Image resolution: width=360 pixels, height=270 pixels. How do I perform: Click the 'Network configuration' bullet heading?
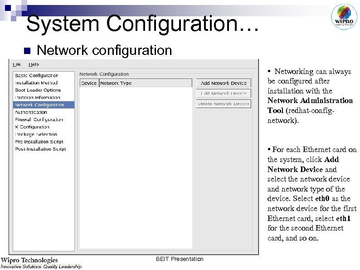tap(104, 50)
